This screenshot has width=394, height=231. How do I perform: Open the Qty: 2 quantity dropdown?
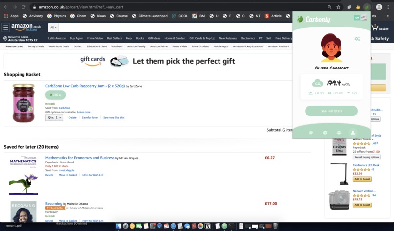click(54, 117)
